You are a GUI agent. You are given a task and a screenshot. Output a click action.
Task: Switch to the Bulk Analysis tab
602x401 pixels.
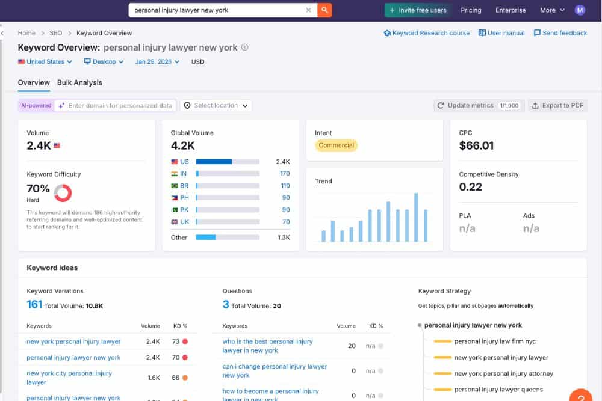coord(79,82)
